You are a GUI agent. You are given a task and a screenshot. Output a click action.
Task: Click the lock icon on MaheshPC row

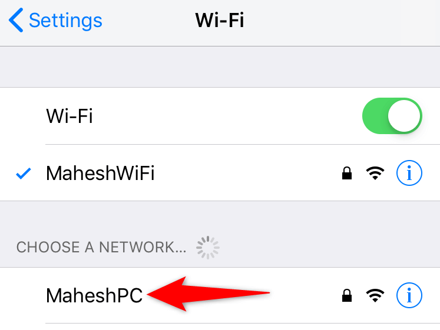pyautogui.click(x=347, y=295)
